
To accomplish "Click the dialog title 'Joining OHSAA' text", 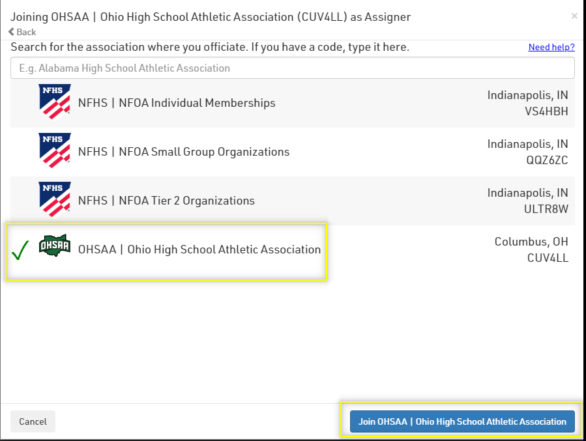I will point(211,17).
